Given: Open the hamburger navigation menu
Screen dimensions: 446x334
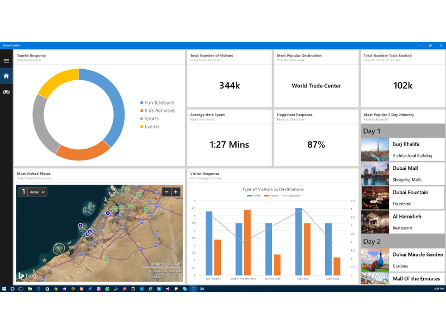Looking at the screenshot, I should coord(6,61).
